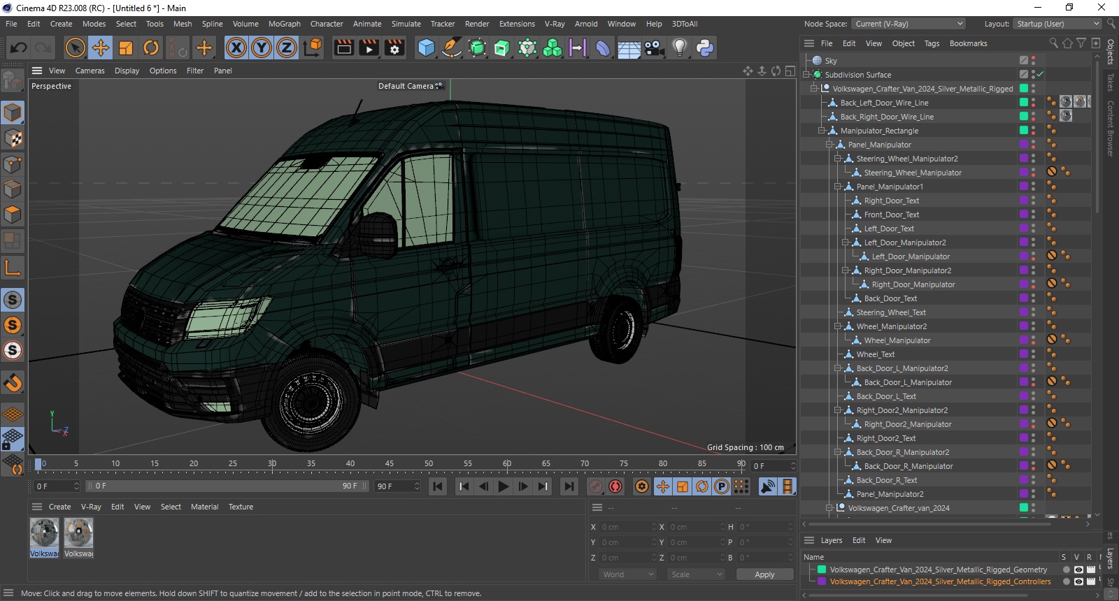Click the purple Controllers layer color swatch

coord(822,581)
